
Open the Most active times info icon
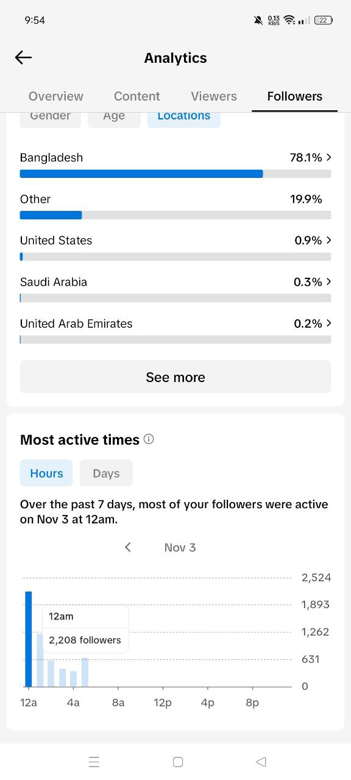click(149, 439)
